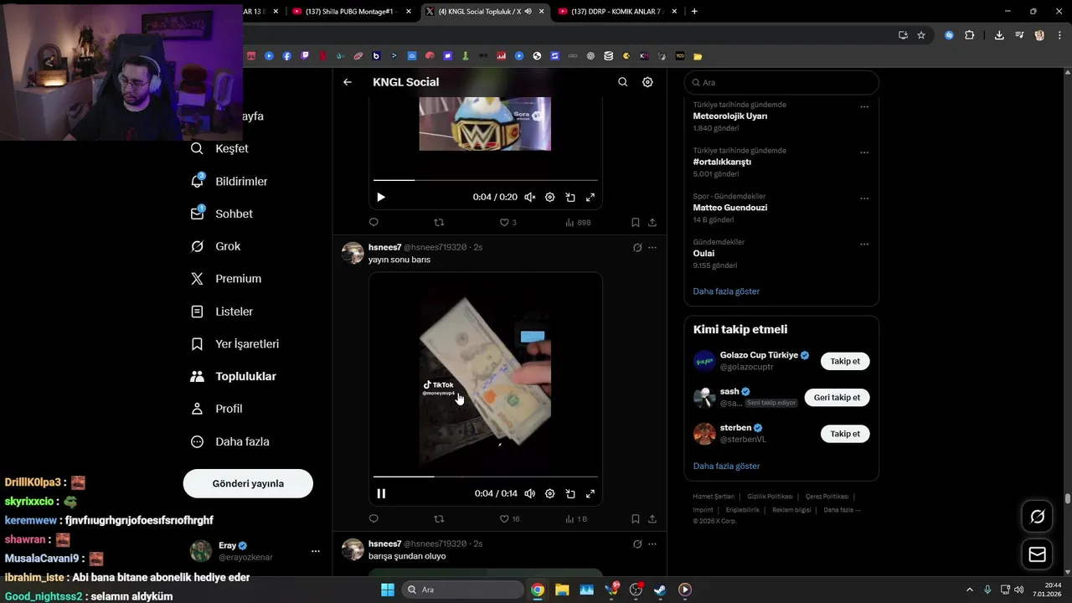Viewport: 1072px width, 603px height.
Task: Open more options for 'barışa şundan oluyo' post
Action: [652, 544]
